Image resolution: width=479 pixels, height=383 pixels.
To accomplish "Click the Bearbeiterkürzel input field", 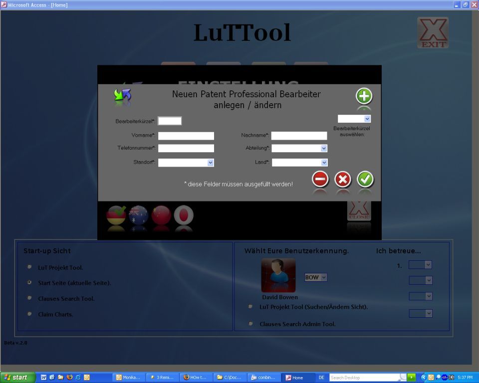I will [x=170, y=121].
